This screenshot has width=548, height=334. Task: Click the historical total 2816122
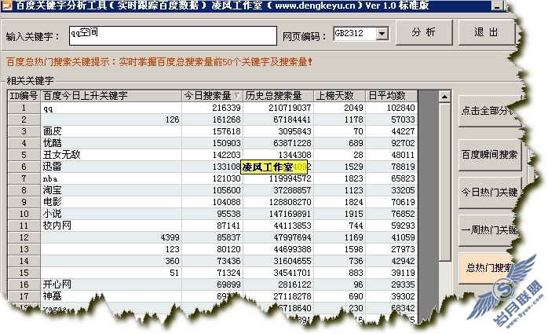coord(279,284)
